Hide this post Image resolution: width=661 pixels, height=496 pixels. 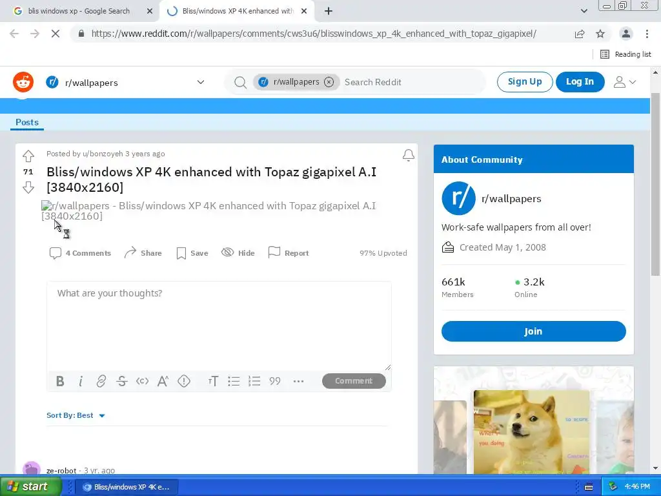[238, 253]
